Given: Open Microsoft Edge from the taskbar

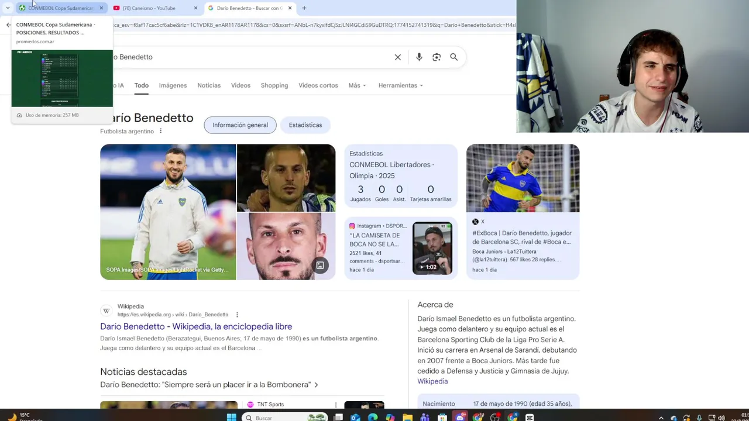Looking at the screenshot, I should point(373,417).
